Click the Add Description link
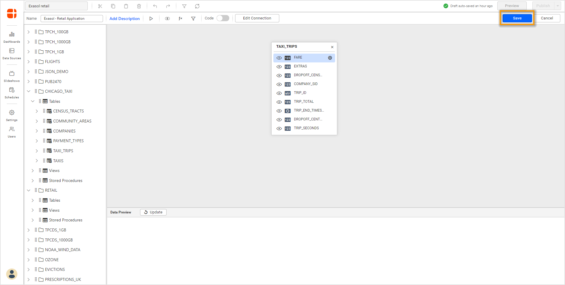 point(124,19)
